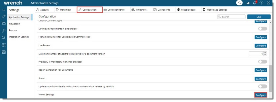The image size is (276, 102).
Task: Enable Project ID mandatory in change proposal
Action: point(263,62)
